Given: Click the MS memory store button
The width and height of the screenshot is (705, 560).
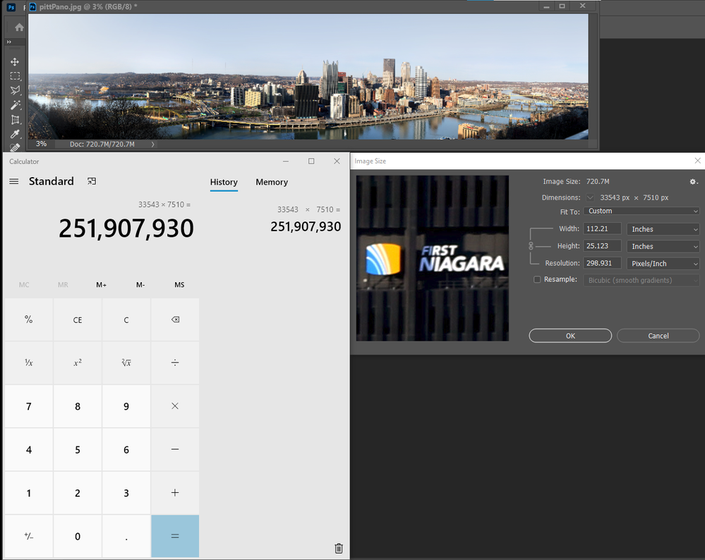Looking at the screenshot, I should coord(179,284).
